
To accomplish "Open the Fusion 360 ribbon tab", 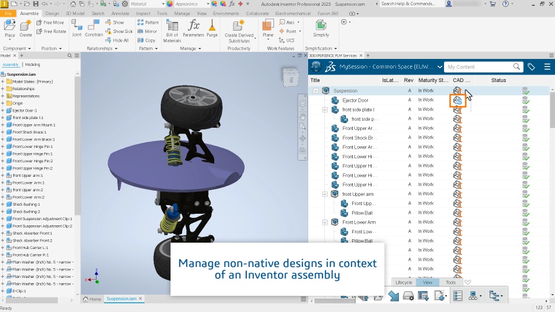I will tap(328, 13).
